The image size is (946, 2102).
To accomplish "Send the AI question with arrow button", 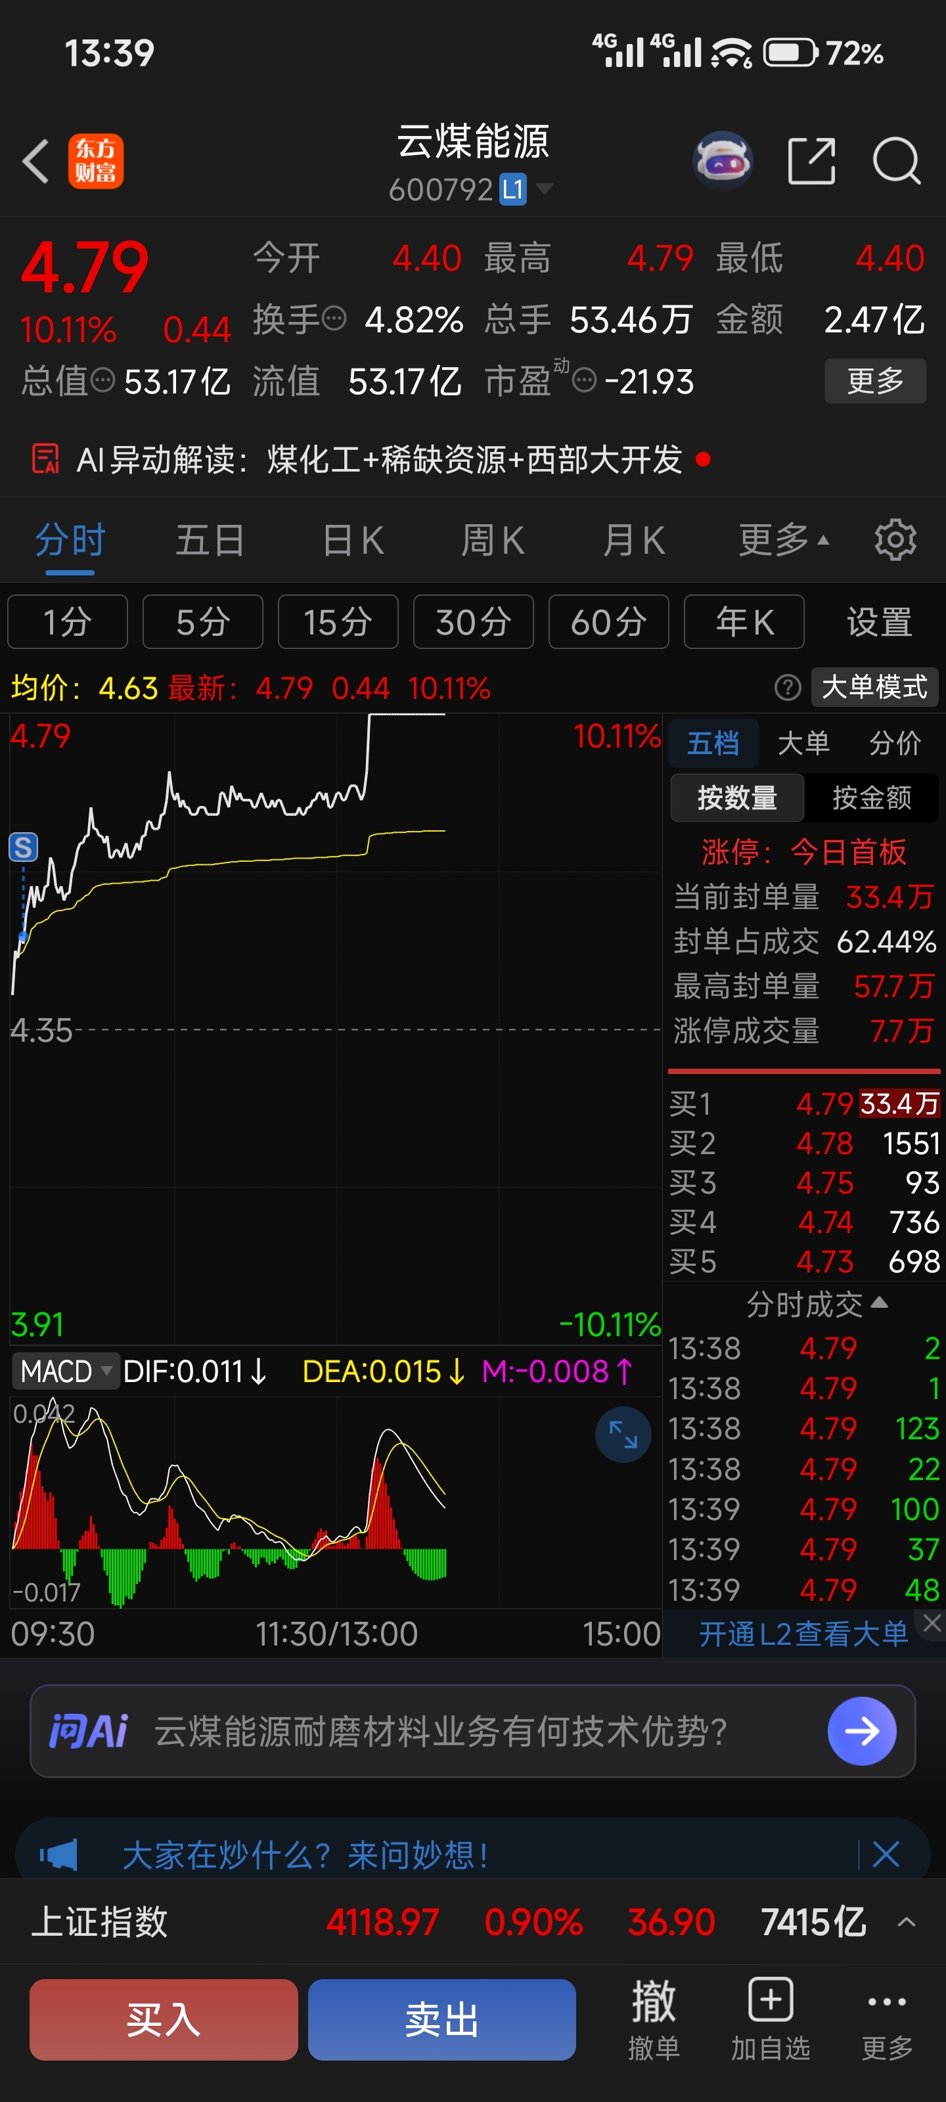I will point(862,1731).
